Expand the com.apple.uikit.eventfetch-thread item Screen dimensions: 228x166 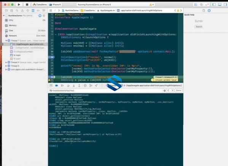[x=6, y=69]
